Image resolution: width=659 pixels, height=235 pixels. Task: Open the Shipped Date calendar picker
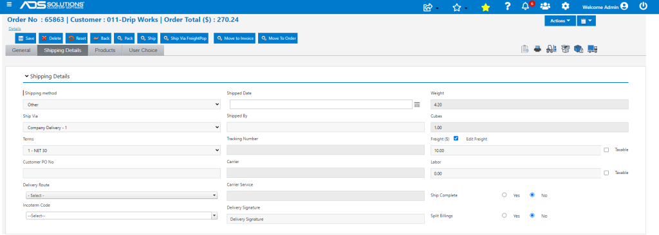click(417, 105)
